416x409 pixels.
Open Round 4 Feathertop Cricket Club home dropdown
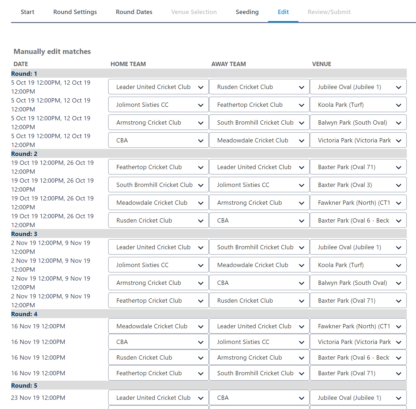click(159, 373)
